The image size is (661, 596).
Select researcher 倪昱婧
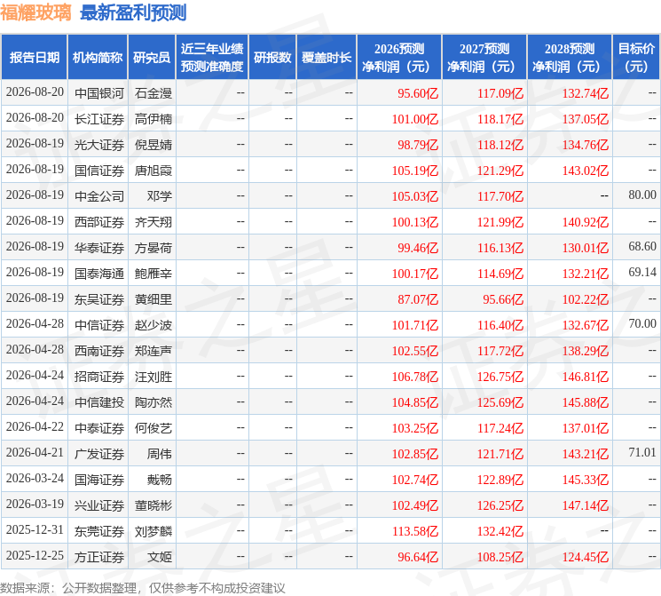[153, 145]
